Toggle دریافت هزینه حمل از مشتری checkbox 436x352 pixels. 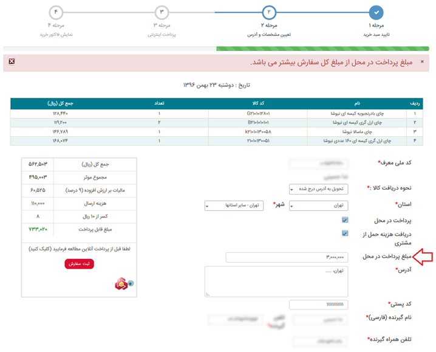[345, 233]
